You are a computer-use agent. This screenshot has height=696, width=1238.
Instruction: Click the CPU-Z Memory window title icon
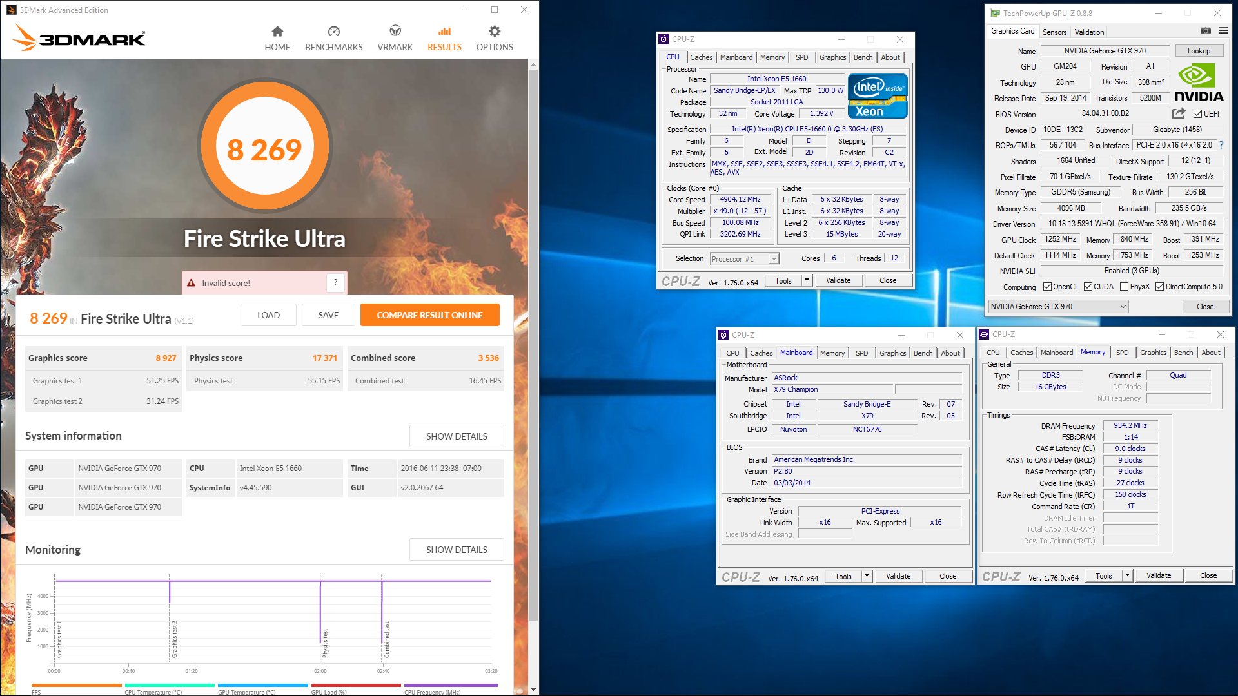(984, 334)
